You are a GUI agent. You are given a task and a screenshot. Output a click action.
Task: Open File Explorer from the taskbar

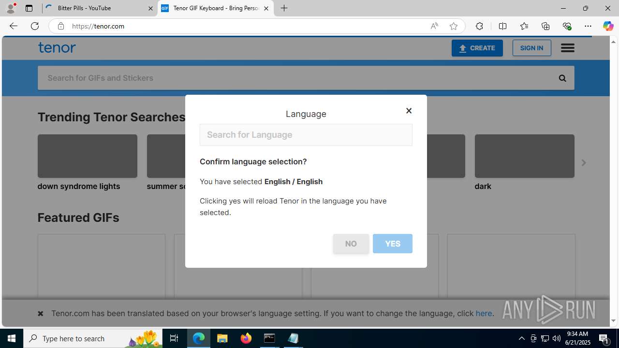tap(222, 338)
